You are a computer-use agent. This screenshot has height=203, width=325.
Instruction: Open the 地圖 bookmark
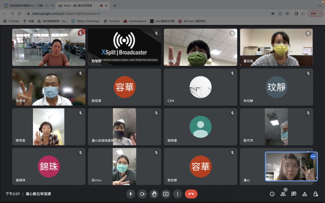click(x=28, y=21)
